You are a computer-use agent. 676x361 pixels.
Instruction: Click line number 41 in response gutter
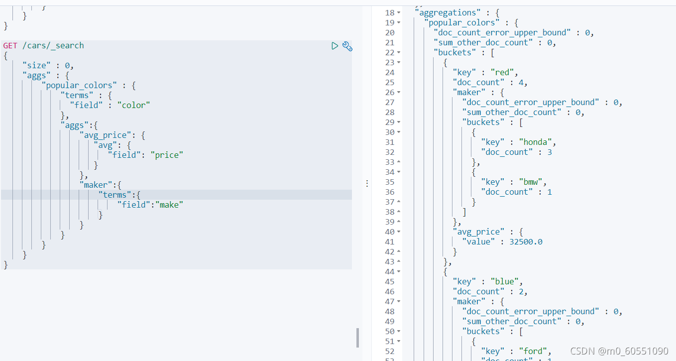coord(389,241)
